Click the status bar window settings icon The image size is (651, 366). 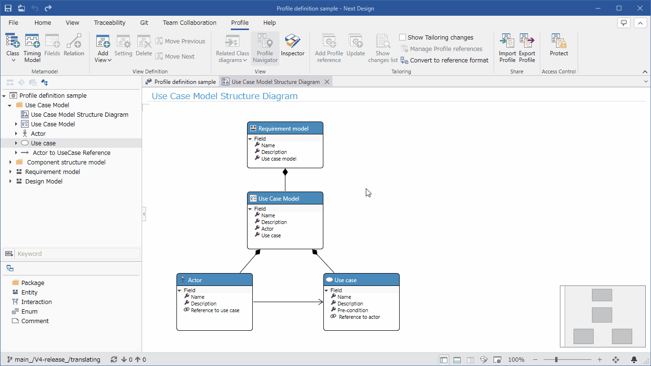coord(497,360)
